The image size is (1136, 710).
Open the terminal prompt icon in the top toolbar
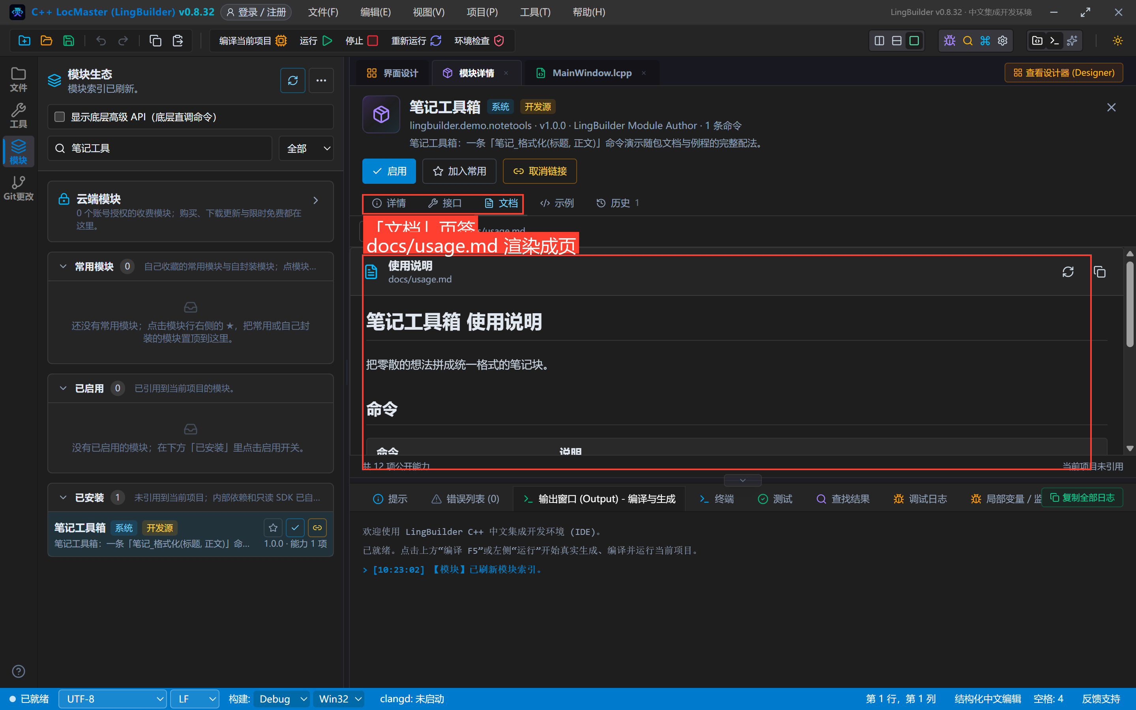coord(1054,41)
